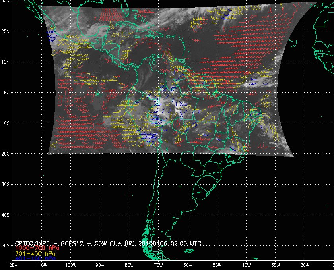Click the 50S latitude label

pos(5,246)
